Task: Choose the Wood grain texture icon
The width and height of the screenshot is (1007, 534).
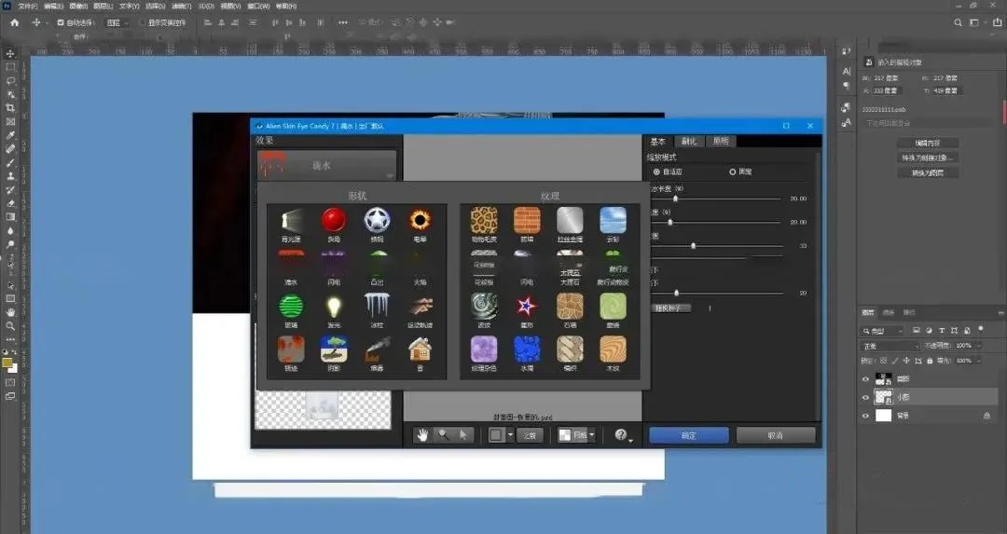Action: pyautogui.click(x=613, y=349)
